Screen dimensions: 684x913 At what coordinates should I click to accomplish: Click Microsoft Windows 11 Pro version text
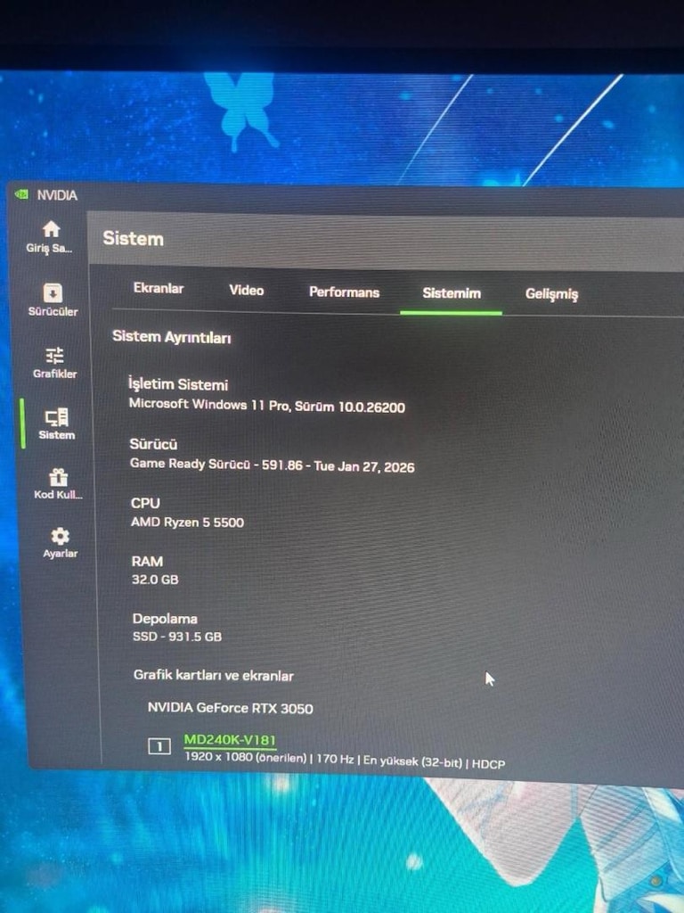[x=267, y=406]
